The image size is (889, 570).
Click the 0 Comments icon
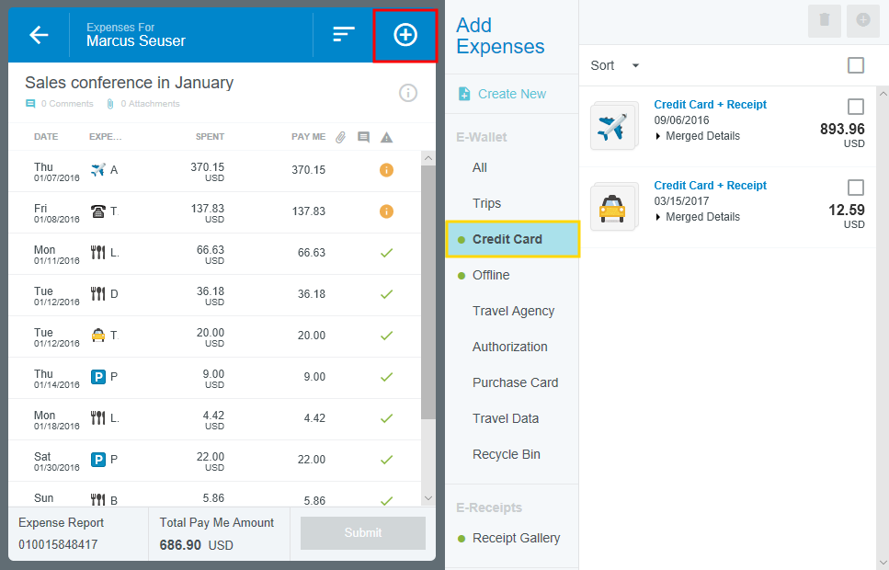tap(30, 104)
